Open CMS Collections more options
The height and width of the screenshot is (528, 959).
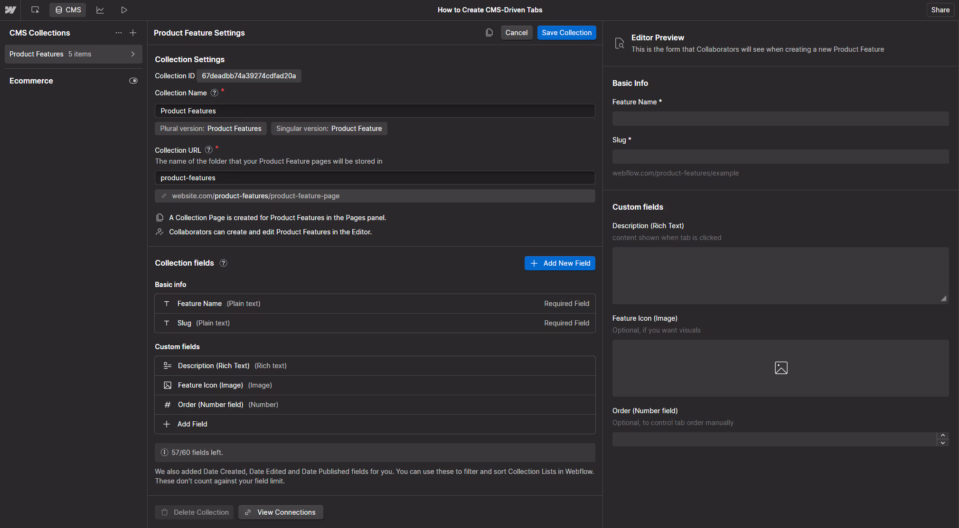pyautogui.click(x=119, y=33)
